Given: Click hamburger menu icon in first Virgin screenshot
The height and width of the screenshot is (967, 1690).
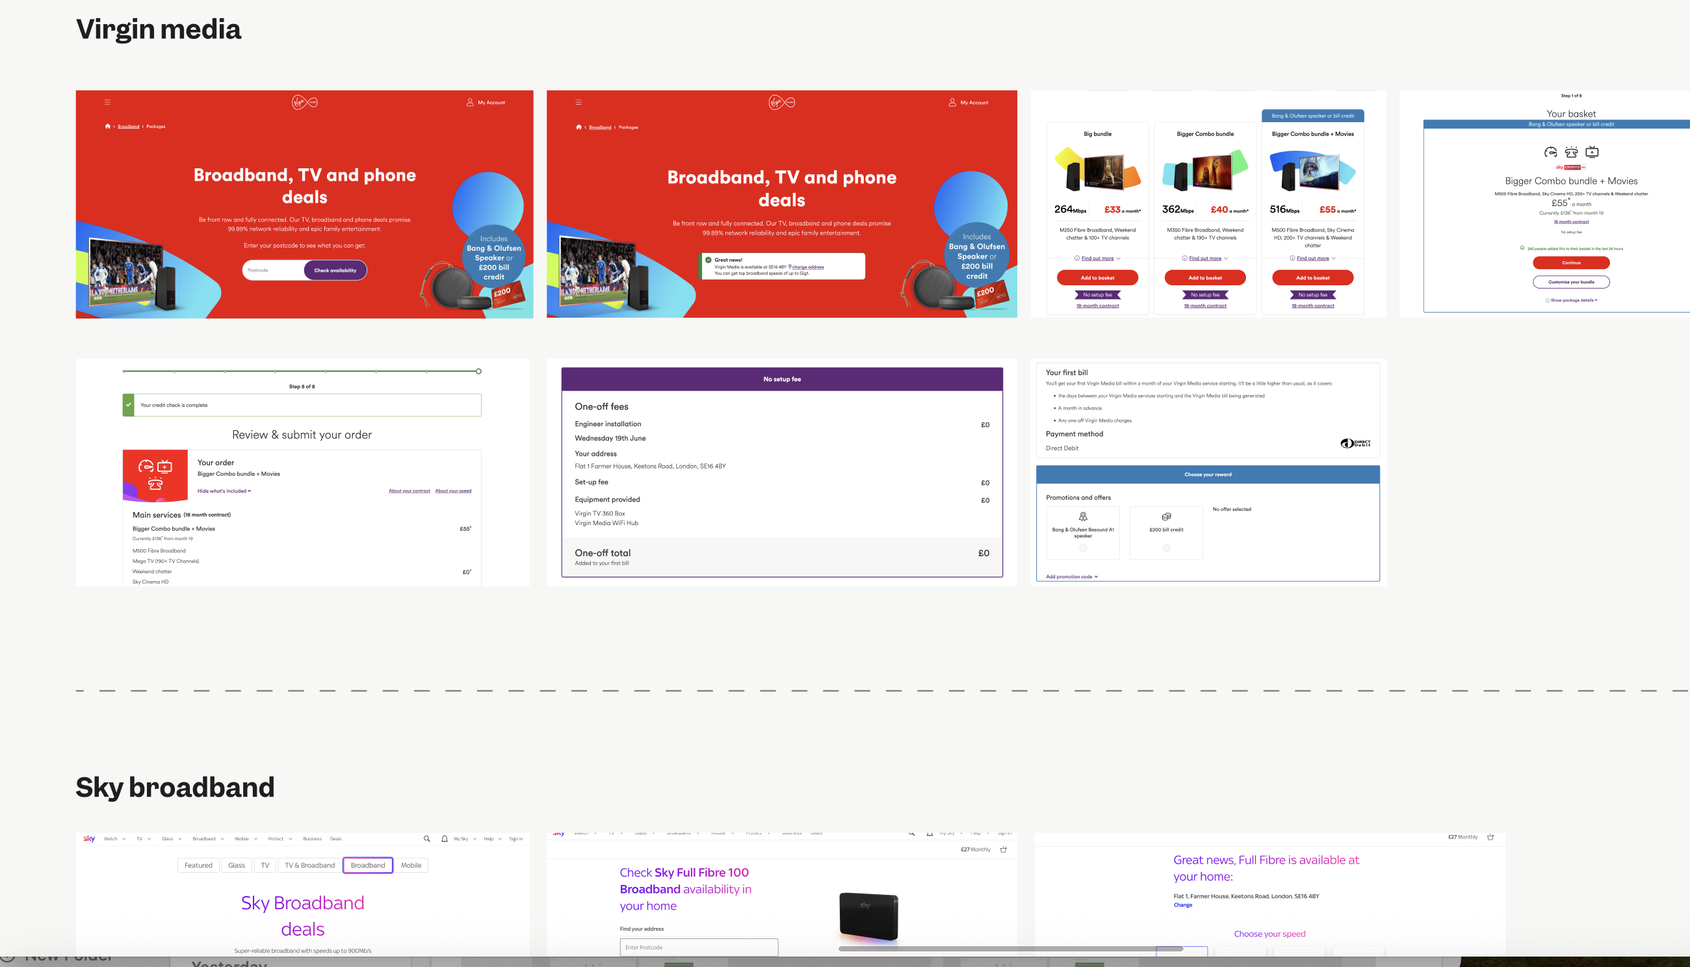Looking at the screenshot, I should [x=107, y=102].
